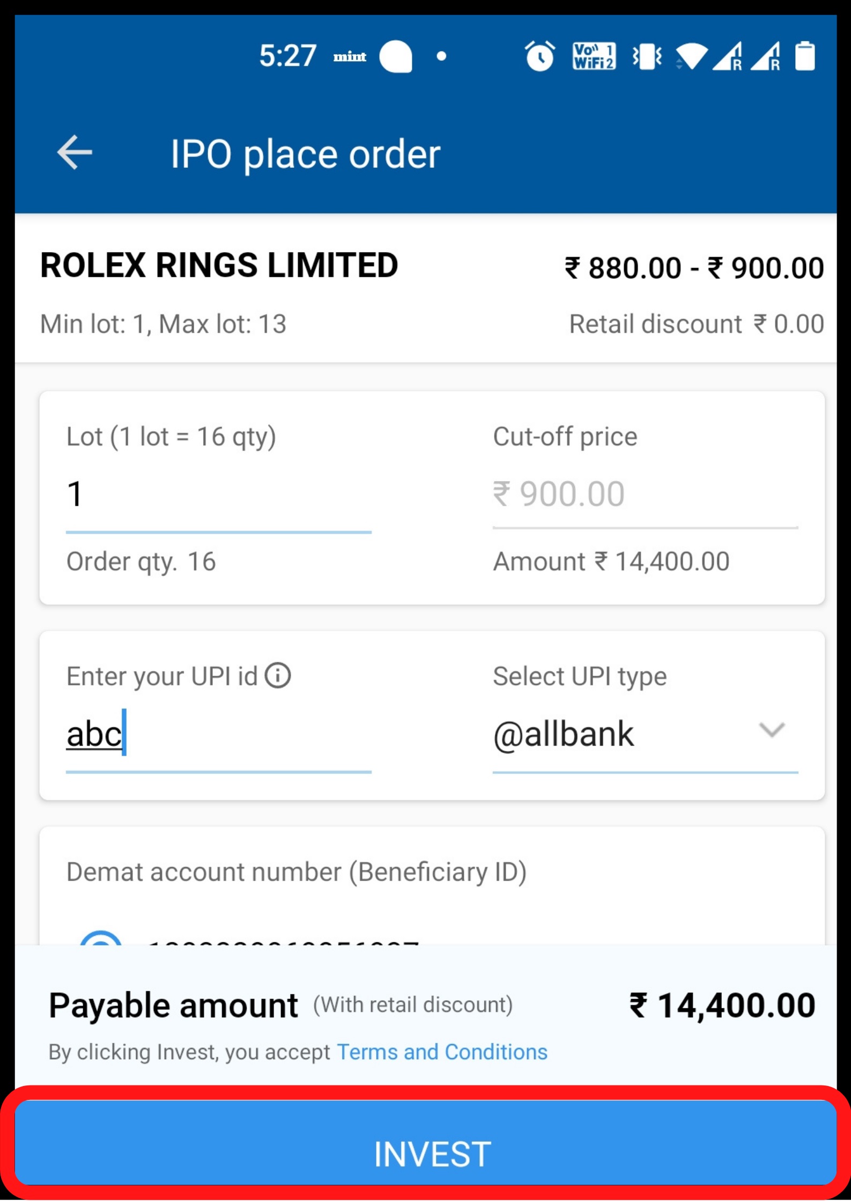Tap the mint notification icon
851x1204 pixels.
pos(350,56)
